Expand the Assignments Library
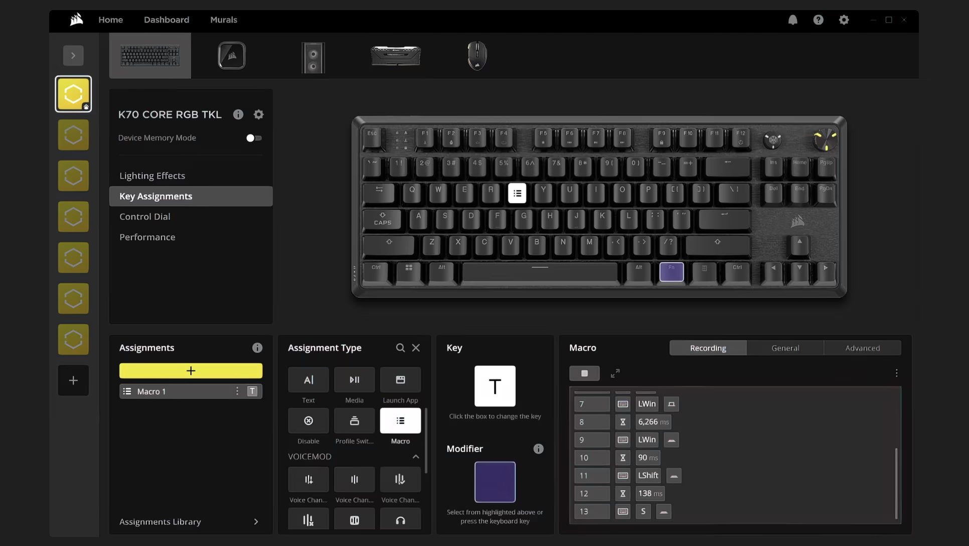 256,522
